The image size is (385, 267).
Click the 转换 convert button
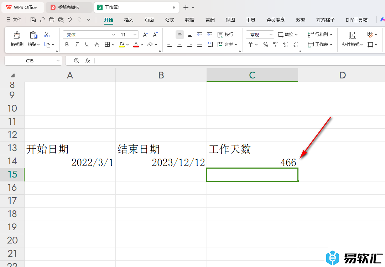287,35
